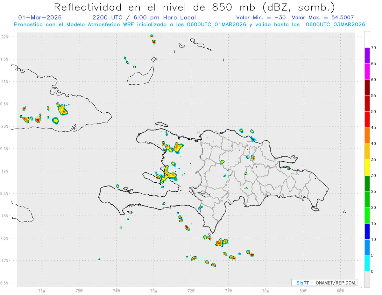Screen dimensions: 382x295
Task: Click the date text '01-Mar-2026'
Action: pos(40,18)
